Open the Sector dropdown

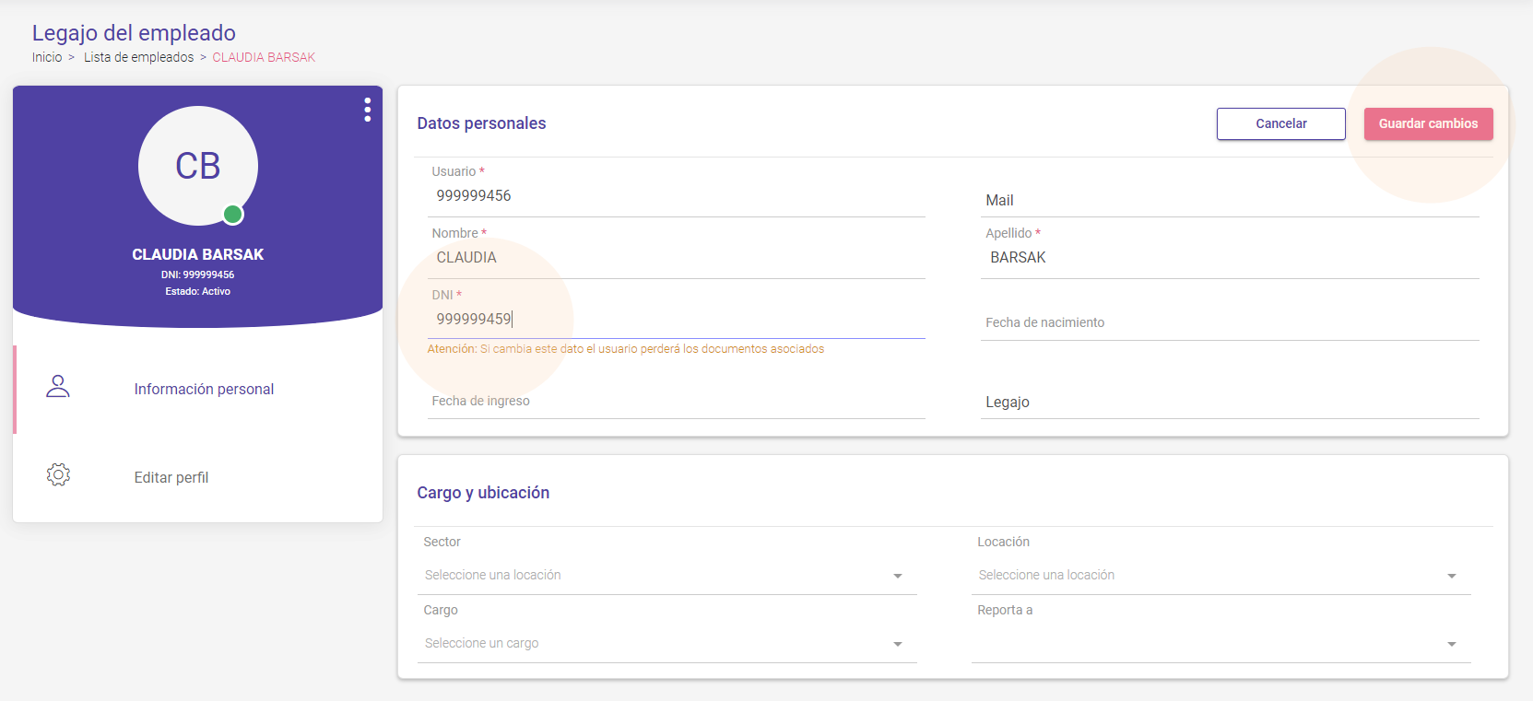[666, 575]
